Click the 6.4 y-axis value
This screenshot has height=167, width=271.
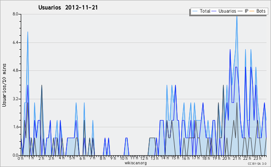pos(15,42)
